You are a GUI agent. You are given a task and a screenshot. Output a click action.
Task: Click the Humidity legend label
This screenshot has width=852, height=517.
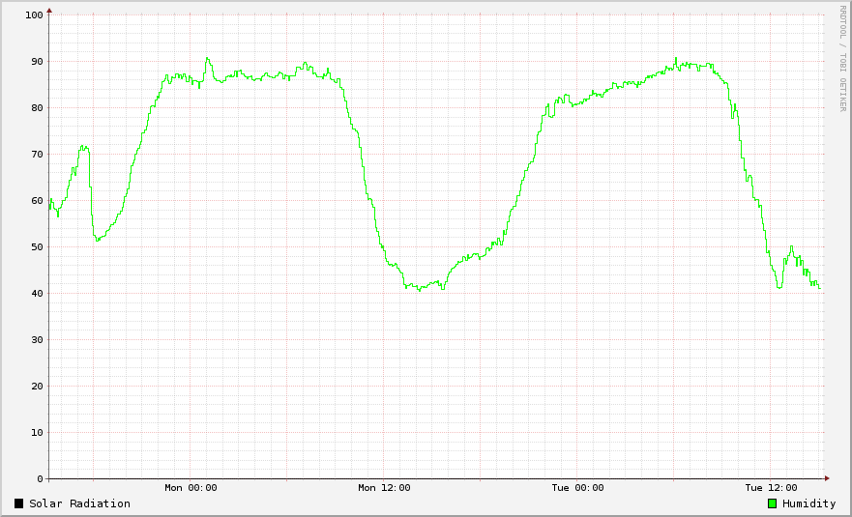pos(809,503)
